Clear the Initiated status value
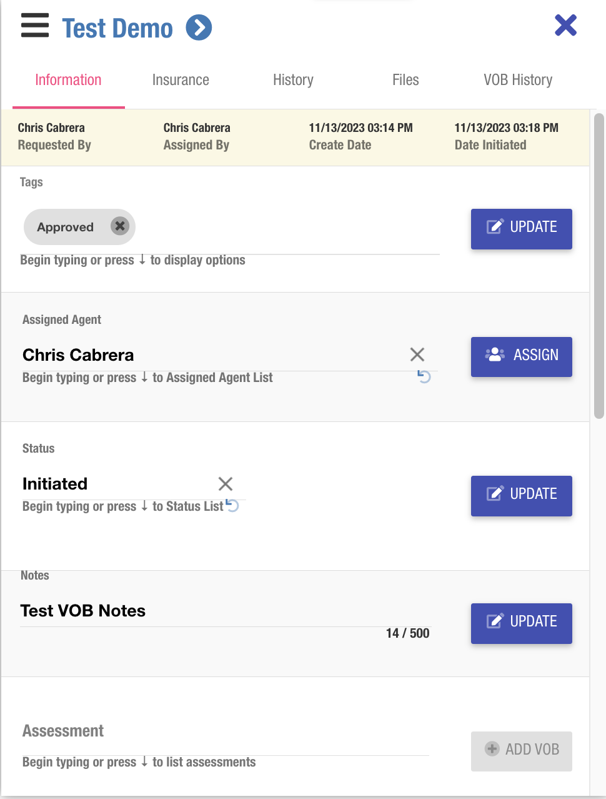This screenshot has width=606, height=799. tap(226, 484)
